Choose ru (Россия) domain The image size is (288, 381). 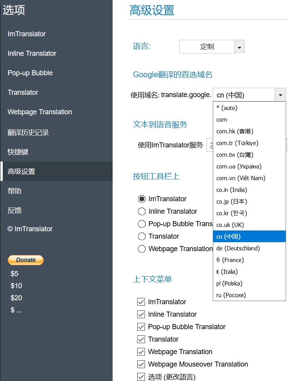(x=249, y=295)
